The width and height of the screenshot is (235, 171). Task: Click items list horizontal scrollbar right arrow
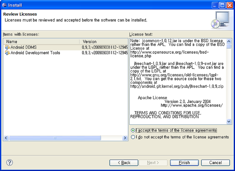pos(125,138)
